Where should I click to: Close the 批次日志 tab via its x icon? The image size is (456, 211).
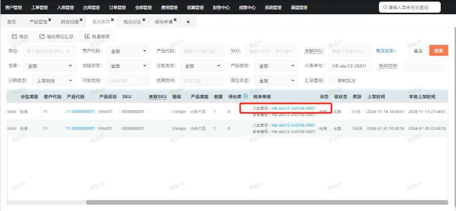click(x=144, y=20)
